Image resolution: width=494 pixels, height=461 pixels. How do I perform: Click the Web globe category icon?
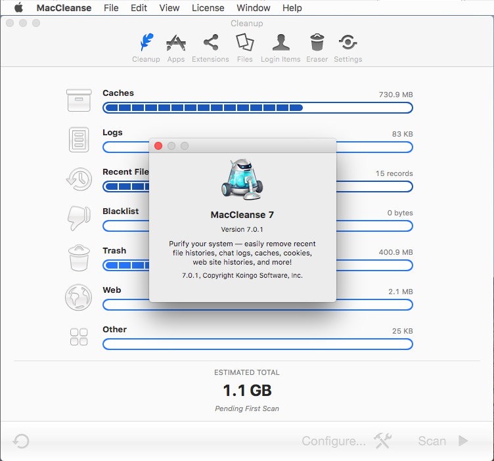tap(78, 297)
